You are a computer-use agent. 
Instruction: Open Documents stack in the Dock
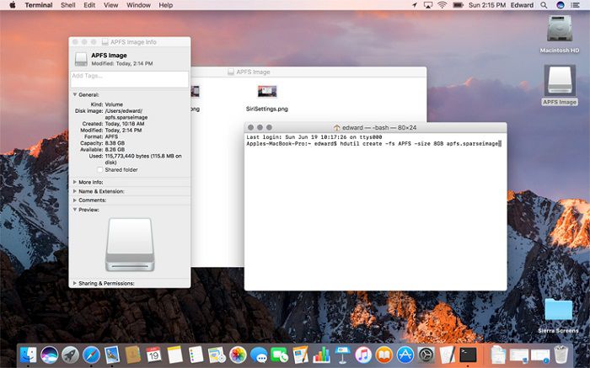pyautogui.click(x=498, y=355)
